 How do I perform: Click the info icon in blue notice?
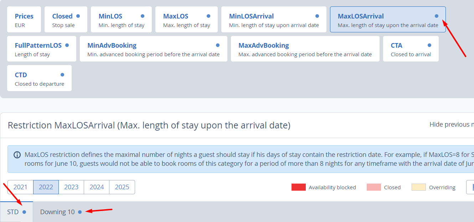(x=17, y=155)
